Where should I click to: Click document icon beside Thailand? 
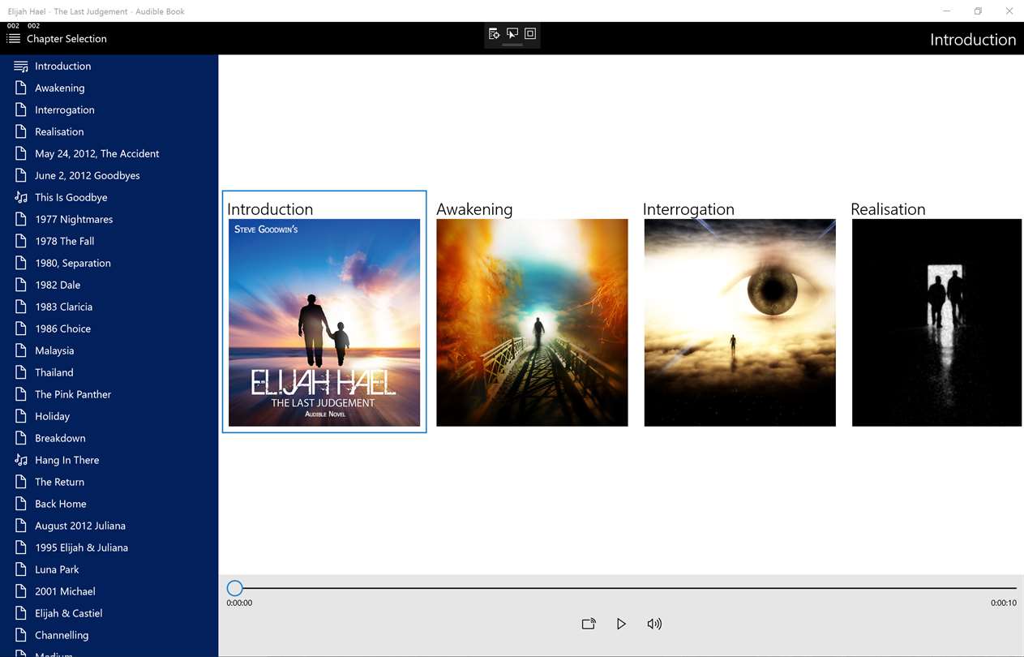click(21, 372)
